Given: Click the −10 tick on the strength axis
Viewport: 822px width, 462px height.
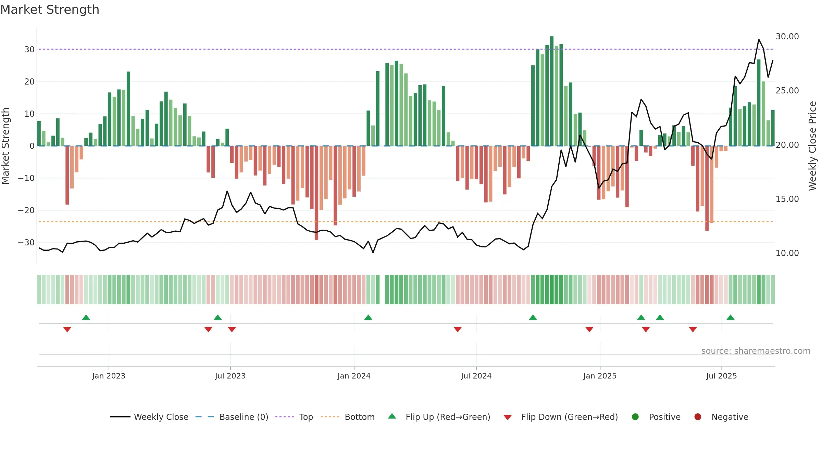Looking at the screenshot, I should pos(26,178).
